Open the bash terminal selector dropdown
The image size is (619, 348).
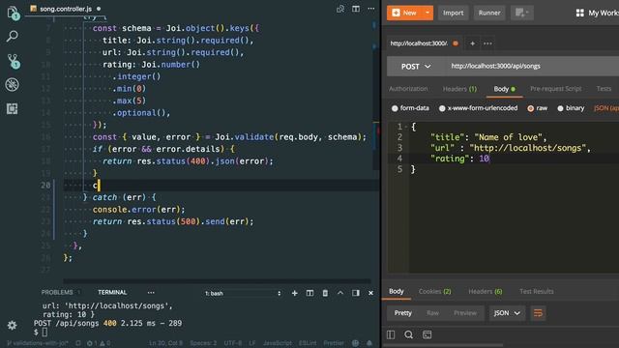243,293
